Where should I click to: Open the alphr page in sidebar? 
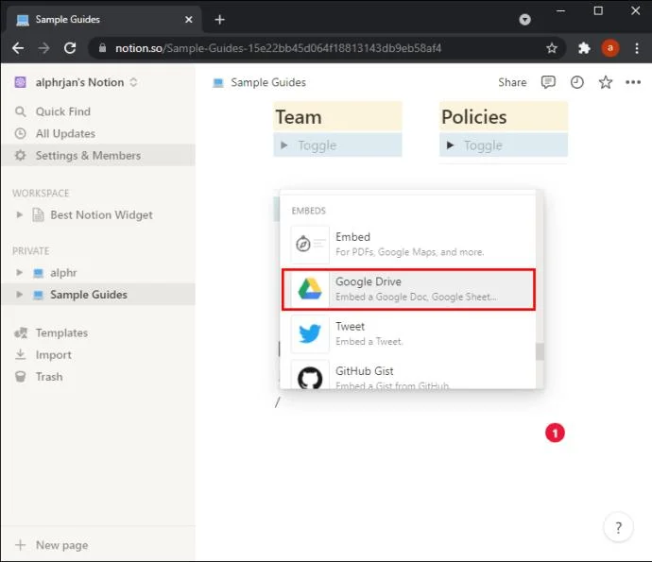point(63,272)
